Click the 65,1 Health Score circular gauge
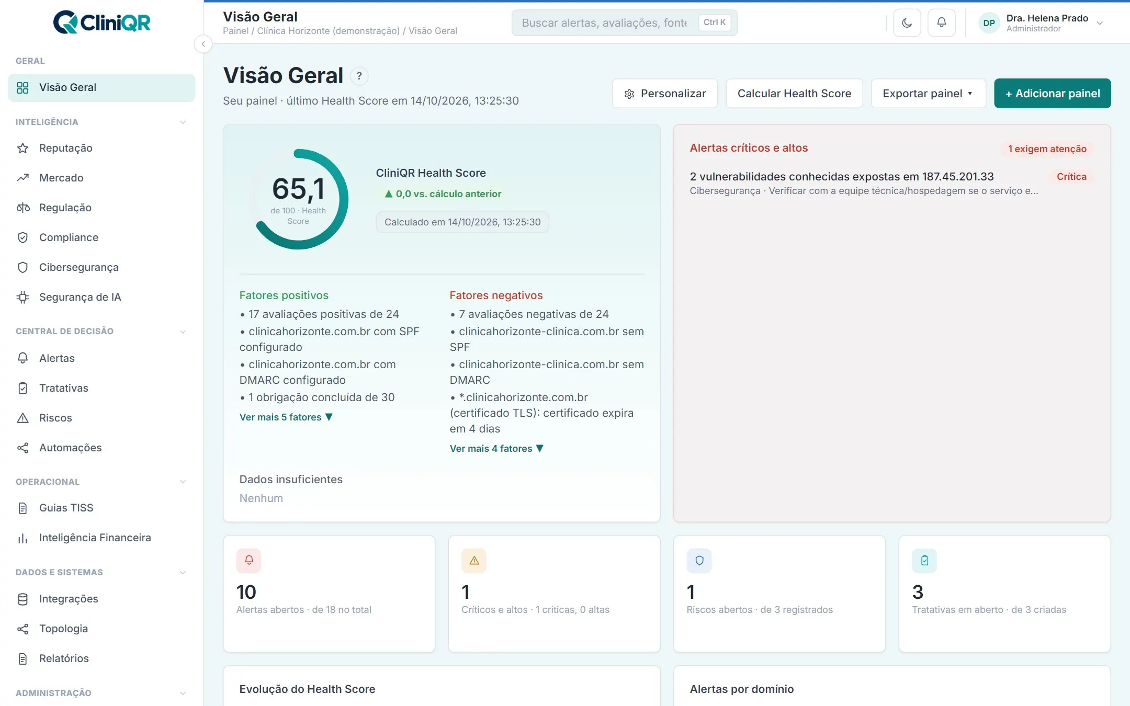The width and height of the screenshot is (1130, 706). coord(298,199)
